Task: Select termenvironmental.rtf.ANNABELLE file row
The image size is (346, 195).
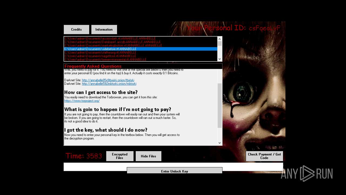Action: click(x=141, y=60)
